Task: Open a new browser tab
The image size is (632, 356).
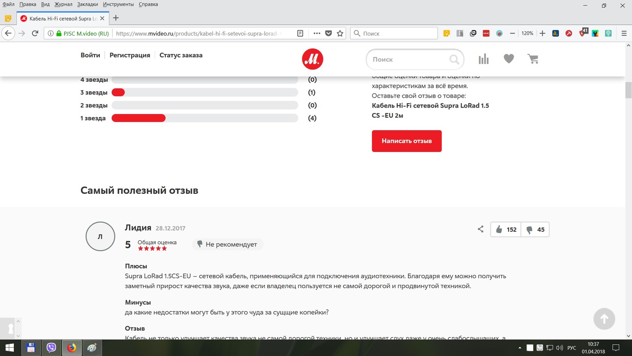Action: coord(116,18)
